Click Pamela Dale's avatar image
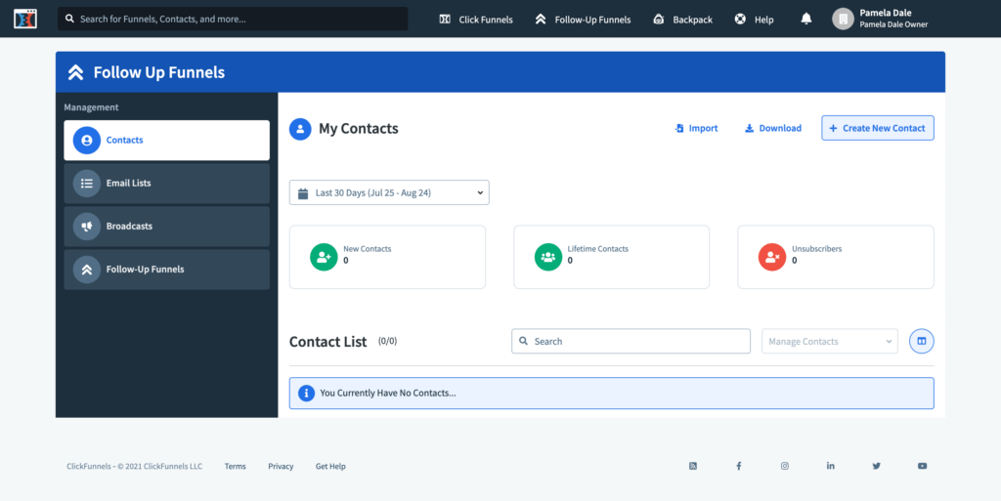Screen dimensions: 1001x501 tap(843, 20)
